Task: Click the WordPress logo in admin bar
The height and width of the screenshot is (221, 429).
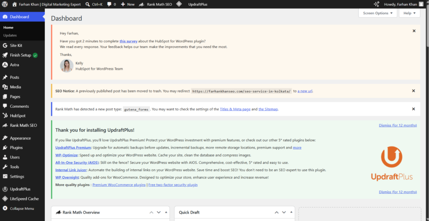Action: point(5,4)
